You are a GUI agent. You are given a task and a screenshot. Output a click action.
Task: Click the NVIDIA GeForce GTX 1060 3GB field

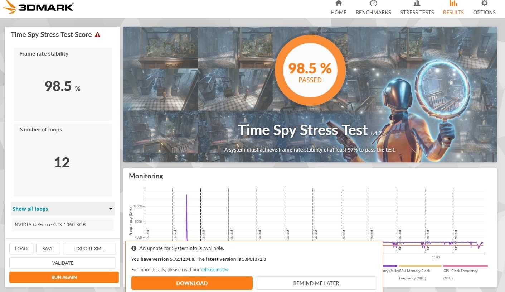[x=63, y=225]
